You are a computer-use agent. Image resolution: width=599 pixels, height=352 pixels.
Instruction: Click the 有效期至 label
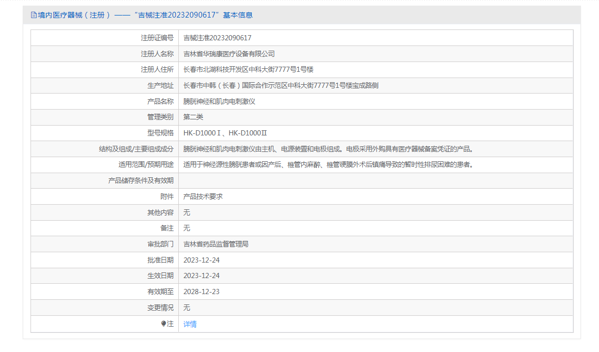(160, 292)
